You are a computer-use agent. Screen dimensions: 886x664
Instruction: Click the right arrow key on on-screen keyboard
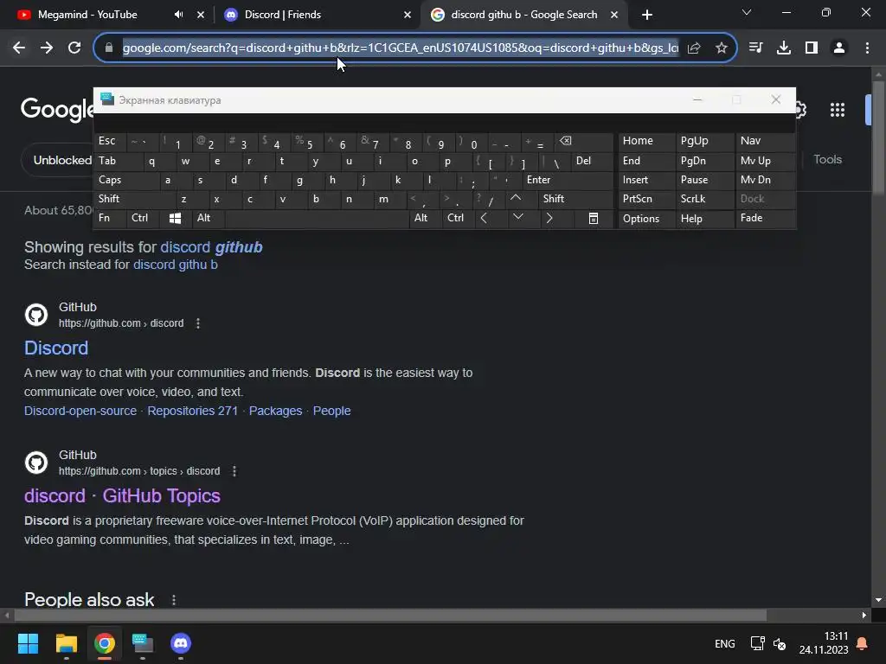[549, 219]
